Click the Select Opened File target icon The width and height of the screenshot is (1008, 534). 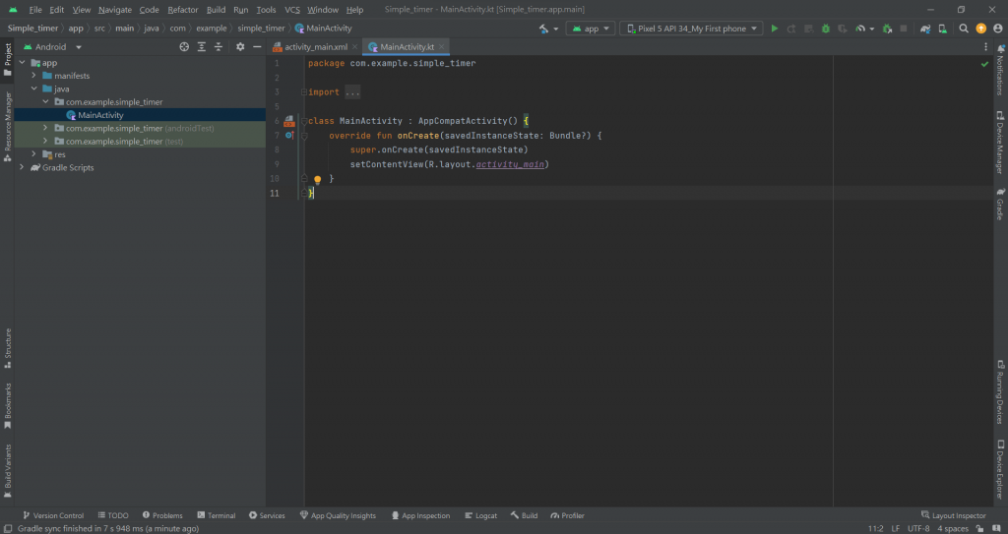click(184, 46)
